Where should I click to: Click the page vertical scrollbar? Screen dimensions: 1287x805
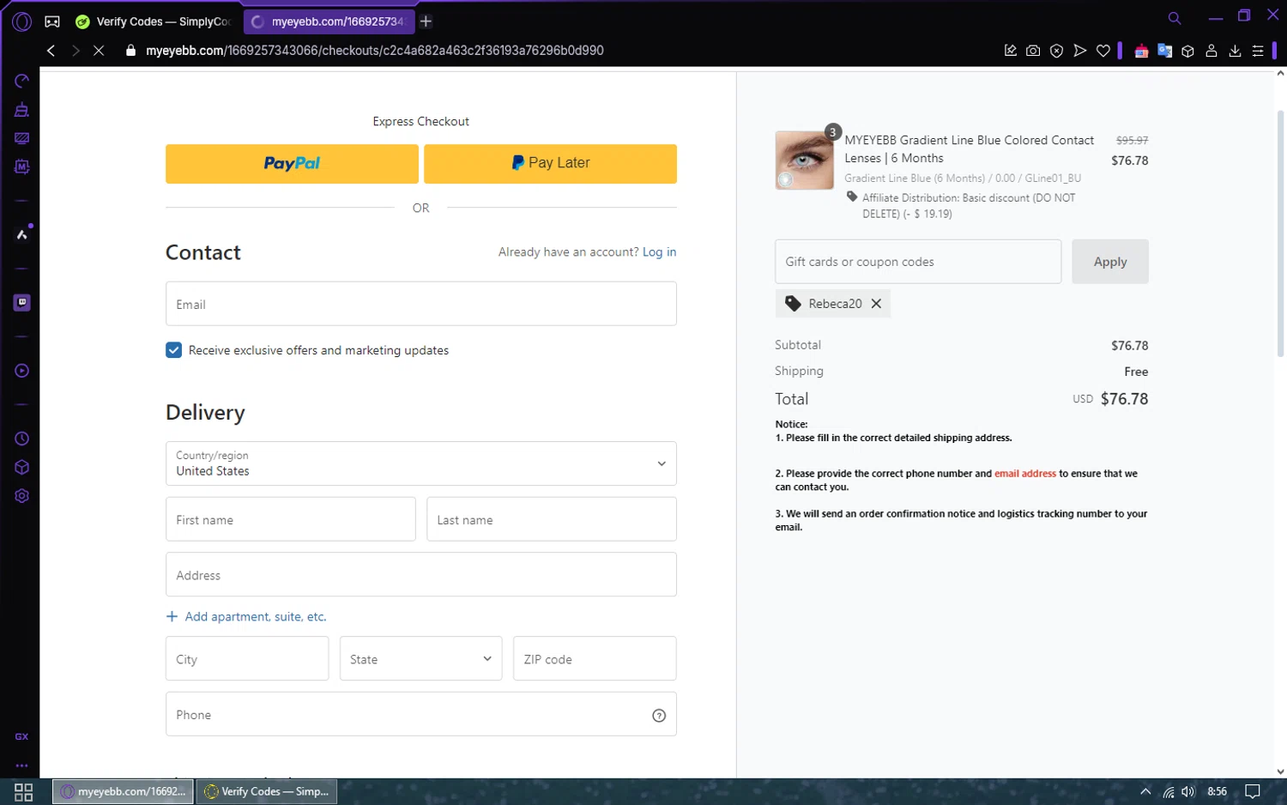pyautogui.click(x=1280, y=232)
